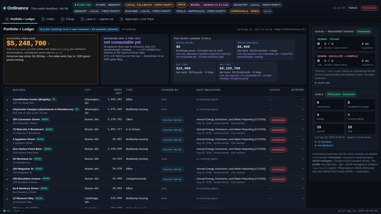Open the Intake tab
The height and width of the screenshot is (214, 381).
point(48,19)
